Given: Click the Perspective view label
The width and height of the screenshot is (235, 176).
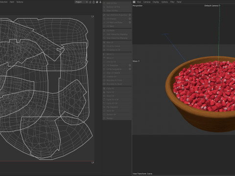Looking at the screenshot, I should (138, 5).
